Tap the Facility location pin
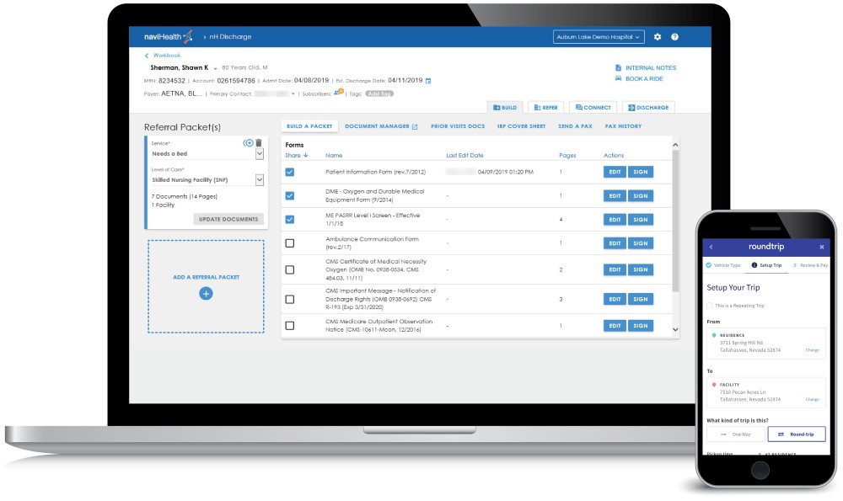 click(714, 385)
